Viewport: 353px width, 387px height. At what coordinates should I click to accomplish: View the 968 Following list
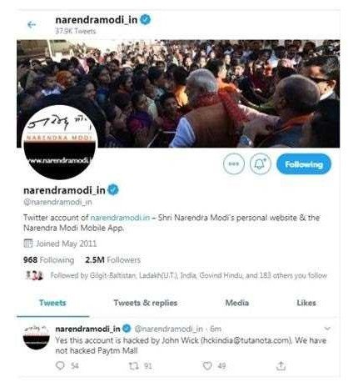48,260
